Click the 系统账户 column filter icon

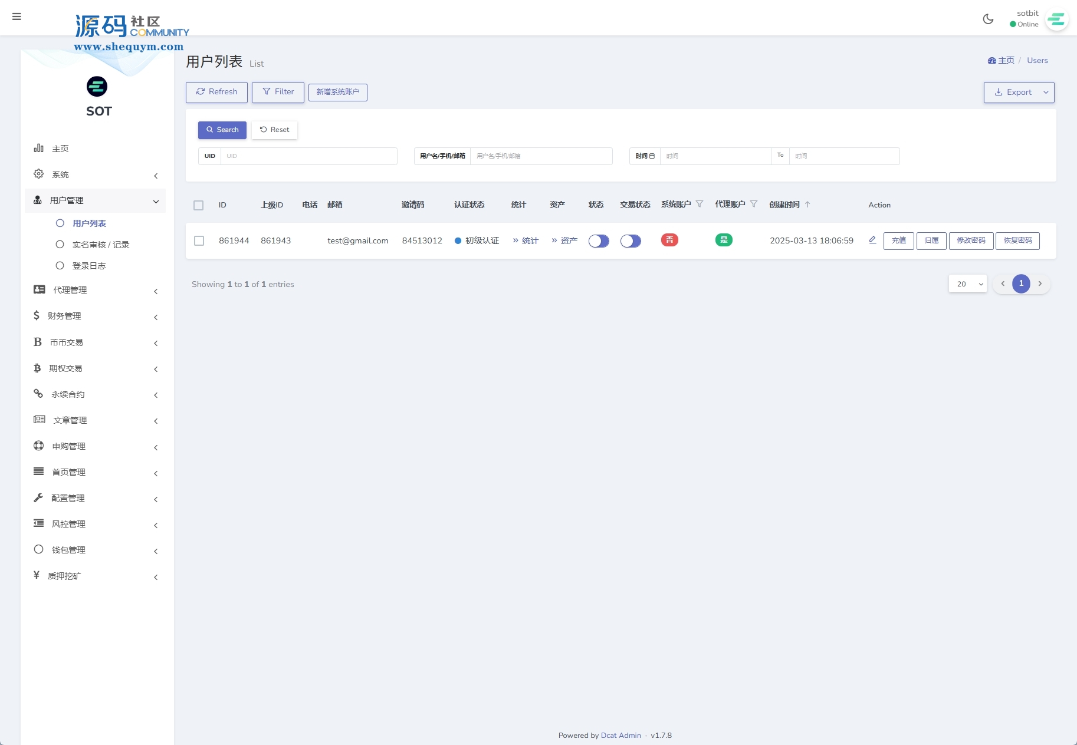click(x=700, y=204)
